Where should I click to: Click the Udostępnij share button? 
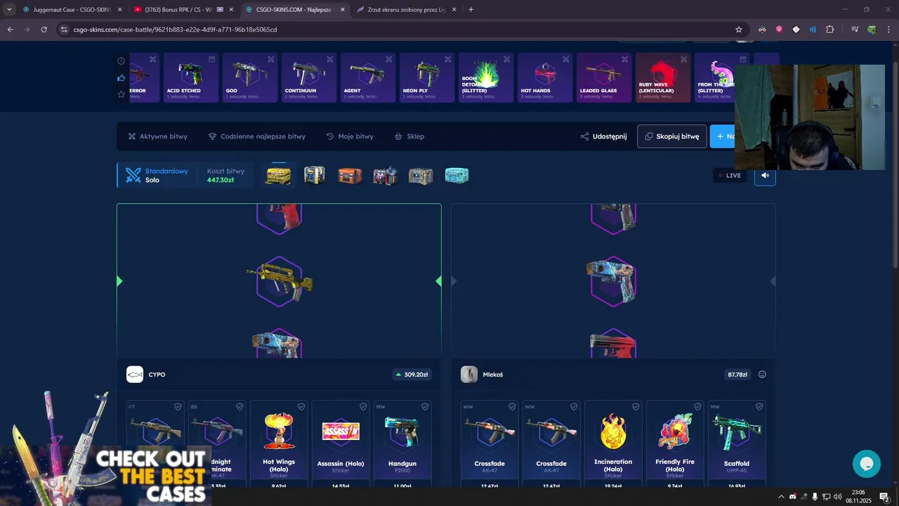pos(603,136)
